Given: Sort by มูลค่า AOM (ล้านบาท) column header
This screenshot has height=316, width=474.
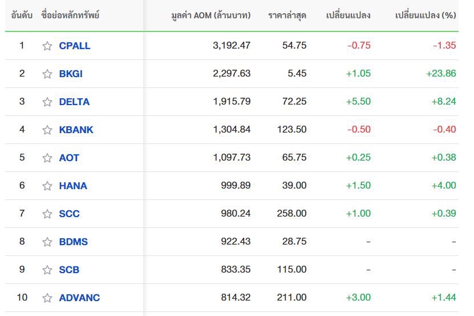Looking at the screenshot, I should (x=211, y=15).
